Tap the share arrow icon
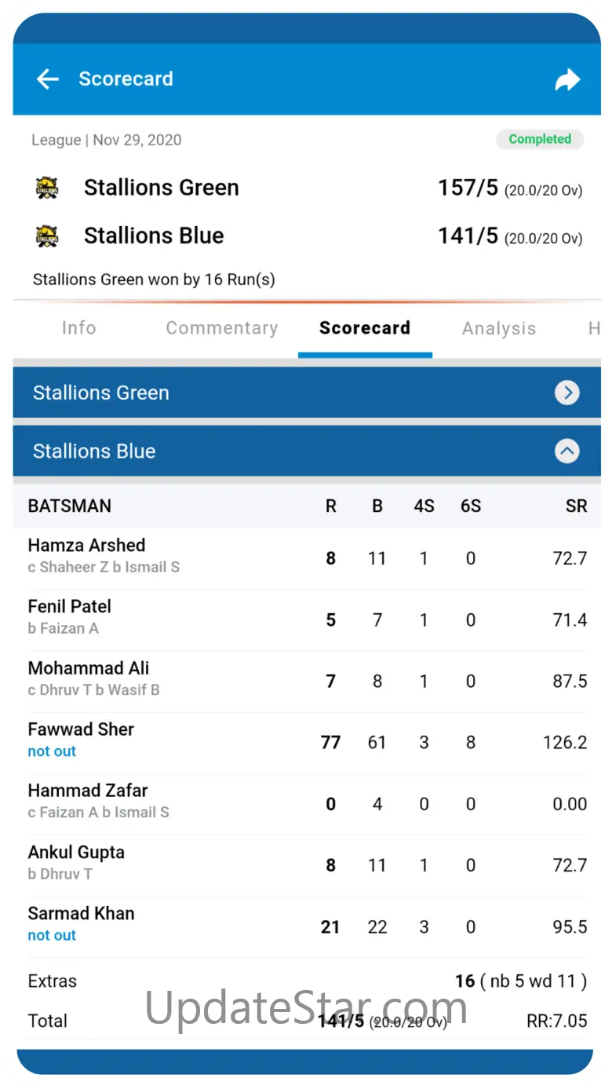The width and height of the screenshot is (612, 1089). point(566,79)
